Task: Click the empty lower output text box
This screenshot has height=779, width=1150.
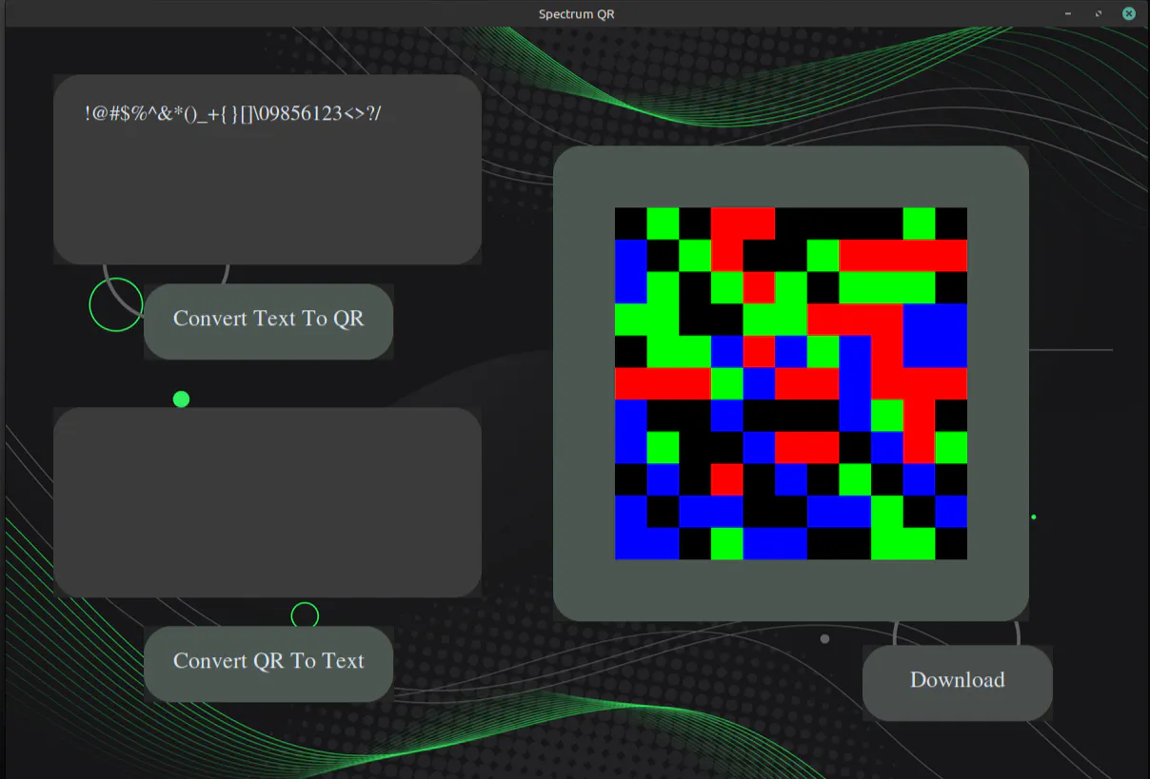Action: (268, 502)
